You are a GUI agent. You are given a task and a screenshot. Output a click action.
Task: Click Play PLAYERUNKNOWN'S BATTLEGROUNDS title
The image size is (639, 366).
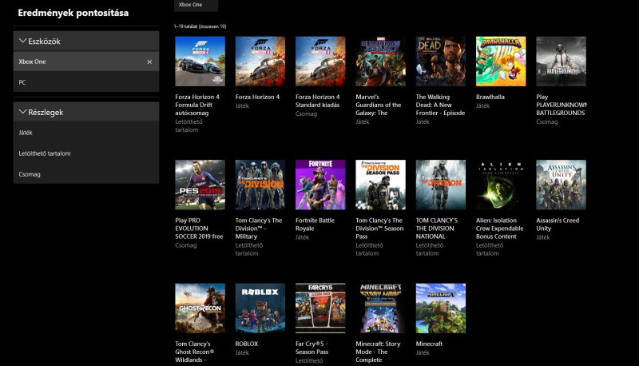tap(562, 105)
